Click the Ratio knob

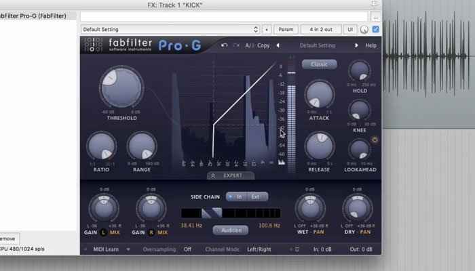pyautogui.click(x=102, y=146)
